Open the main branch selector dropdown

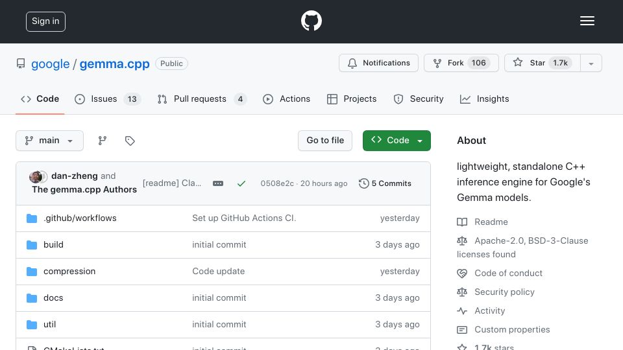point(50,141)
